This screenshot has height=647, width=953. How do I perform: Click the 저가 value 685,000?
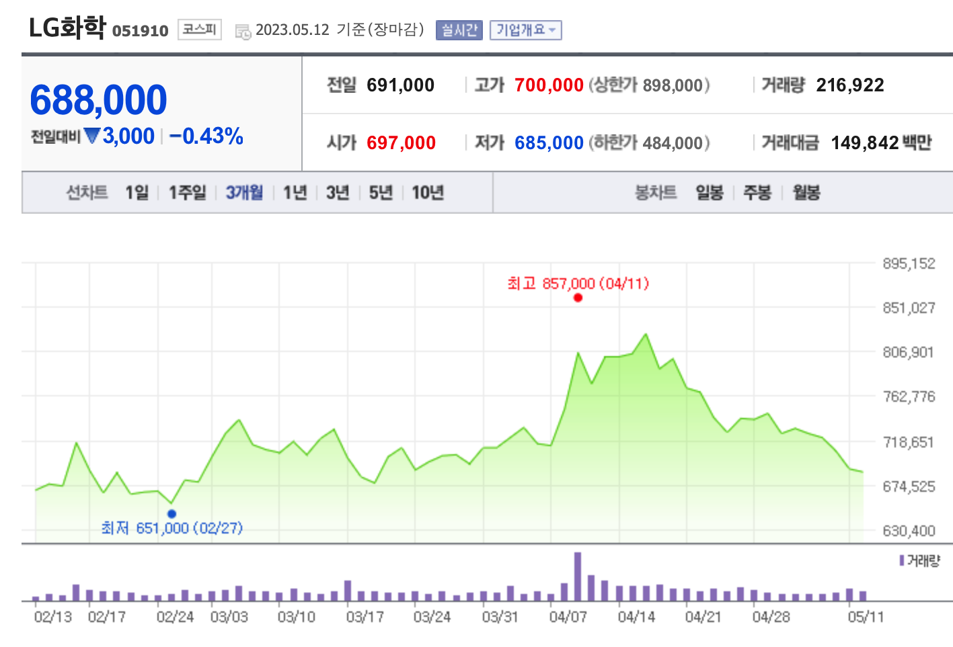[x=549, y=143]
